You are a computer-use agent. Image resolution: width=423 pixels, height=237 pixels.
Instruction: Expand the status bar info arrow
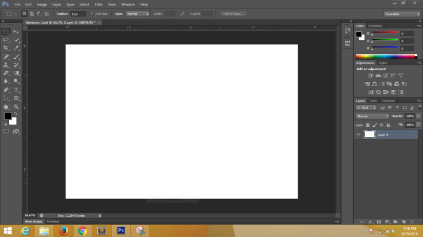pyautogui.click(x=100, y=216)
